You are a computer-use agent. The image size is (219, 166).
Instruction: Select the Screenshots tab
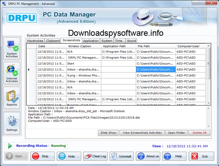71,40
